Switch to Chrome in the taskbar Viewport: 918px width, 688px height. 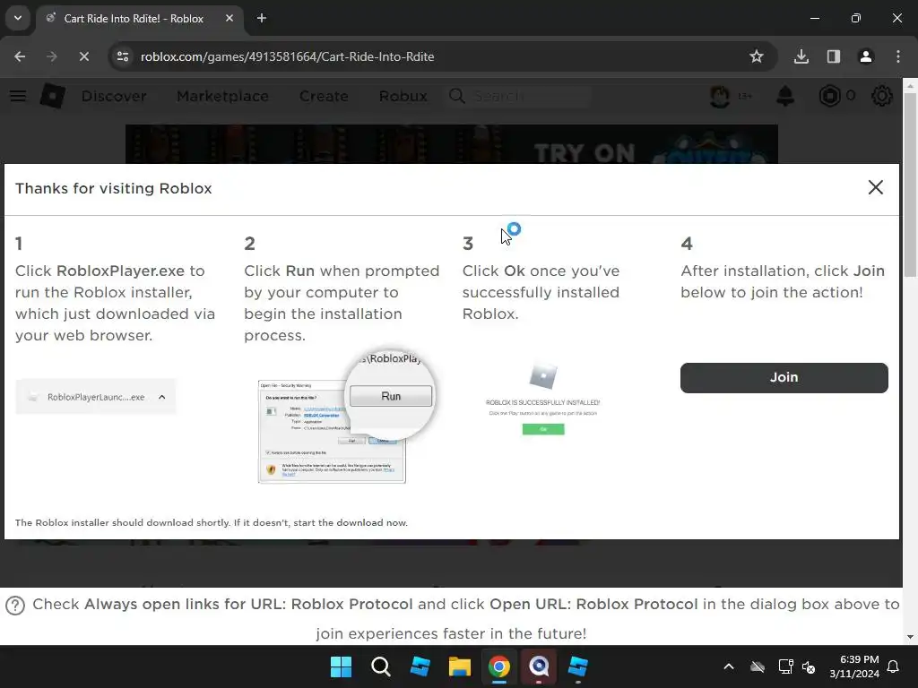498,666
